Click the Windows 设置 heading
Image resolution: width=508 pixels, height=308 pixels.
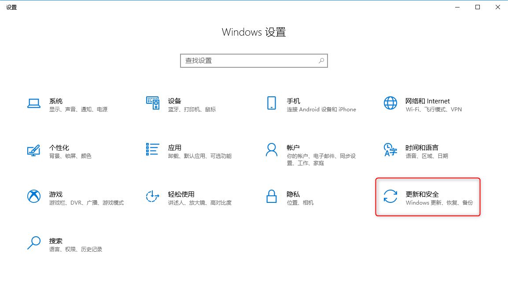[x=254, y=32]
